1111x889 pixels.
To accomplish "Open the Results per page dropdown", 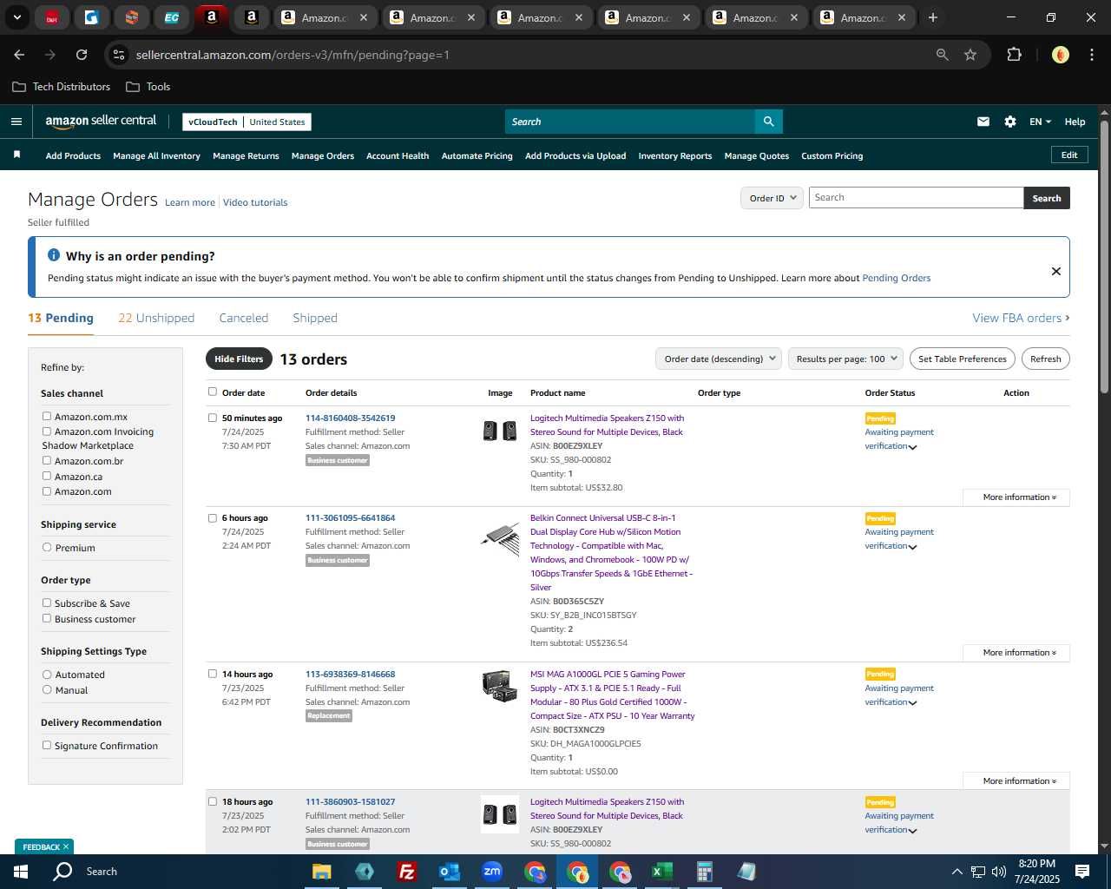I will click(x=845, y=359).
